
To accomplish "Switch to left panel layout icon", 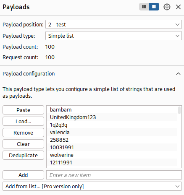I will point(144,7).
